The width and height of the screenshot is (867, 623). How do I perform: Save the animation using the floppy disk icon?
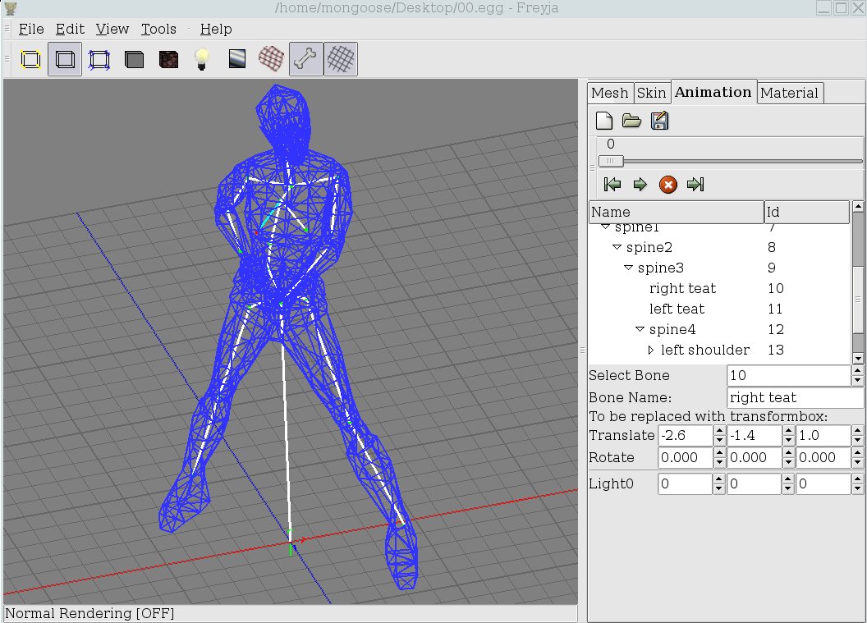pos(659,121)
